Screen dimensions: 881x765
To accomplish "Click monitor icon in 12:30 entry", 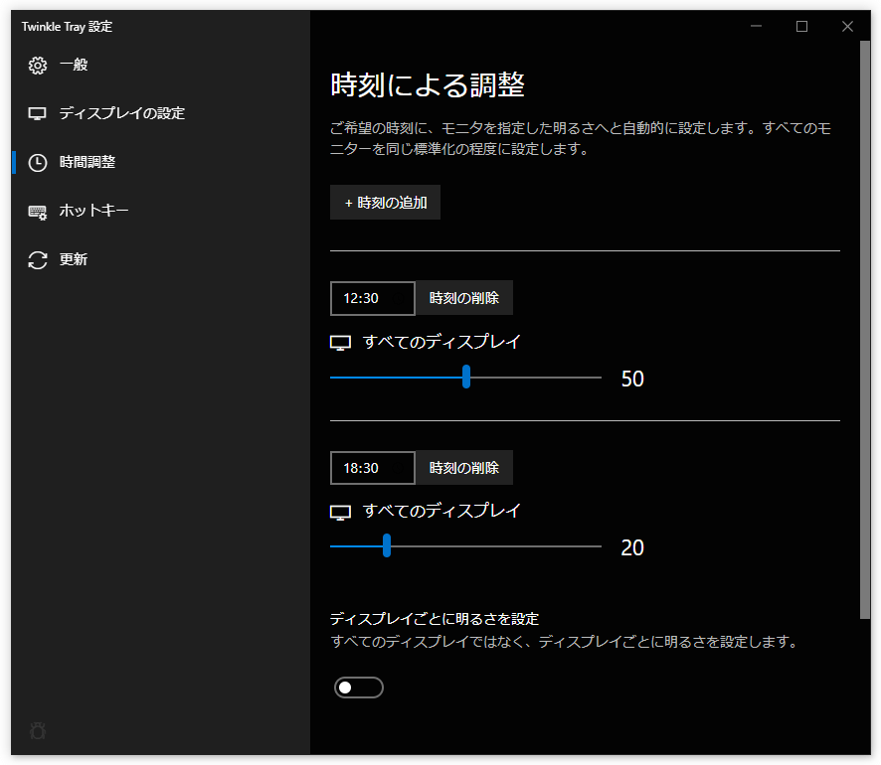I will (x=340, y=343).
